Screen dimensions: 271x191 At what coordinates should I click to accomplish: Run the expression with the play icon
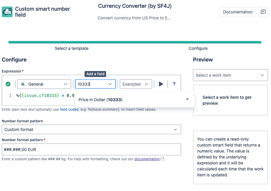(161, 84)
